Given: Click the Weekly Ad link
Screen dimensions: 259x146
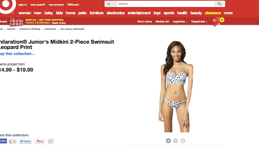Looking at the screenshot, I should 162,22.
